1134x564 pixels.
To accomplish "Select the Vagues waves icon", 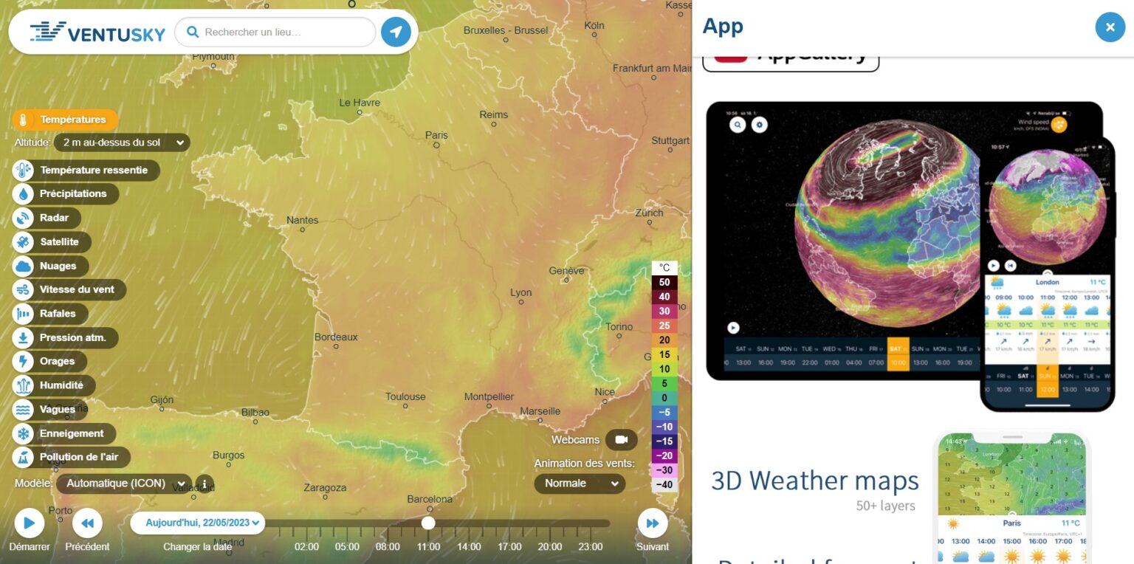I will 24,409.
